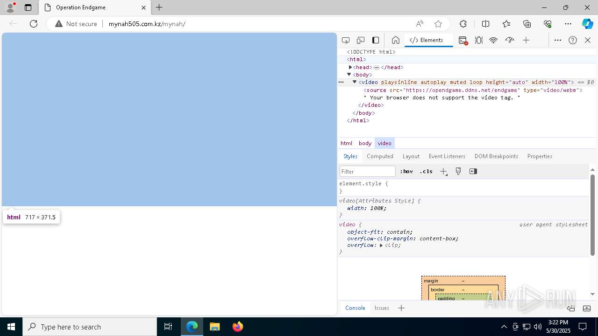Switch to Computed tab
Image resolution: width=598 pixels, height=336 pixels.
coord(380,156)
